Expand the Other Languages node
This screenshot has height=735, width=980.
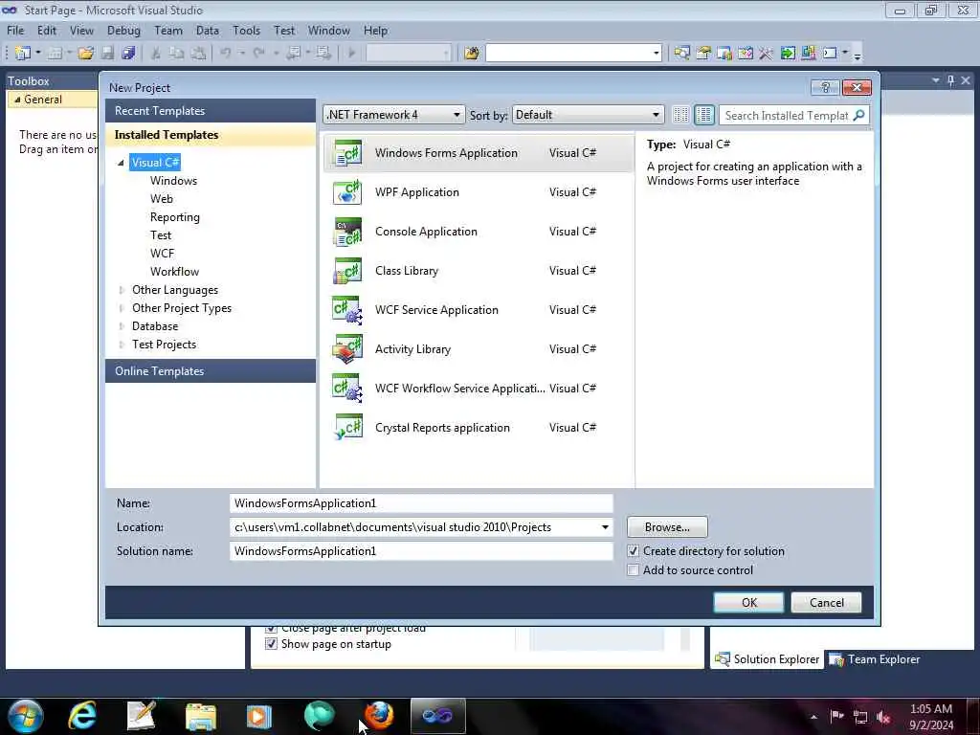click(x=122, y=290)
